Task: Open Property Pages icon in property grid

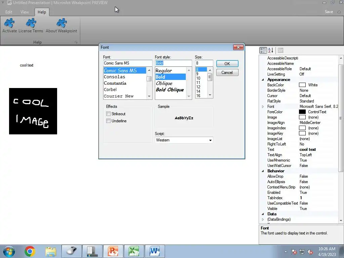Action: click(x=281, y=50)
